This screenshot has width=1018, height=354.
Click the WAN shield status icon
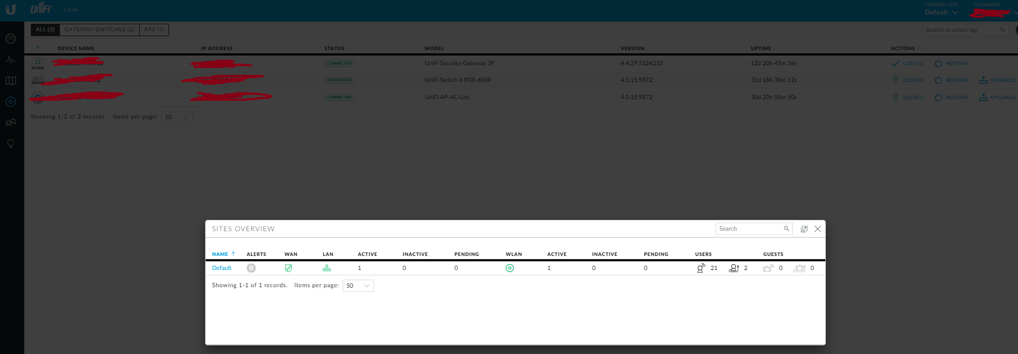pyautogui.click(x=289, y=268)
